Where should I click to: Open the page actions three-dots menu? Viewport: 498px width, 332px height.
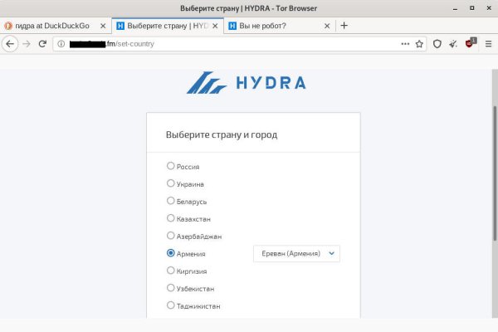click(x=405, y=43)
